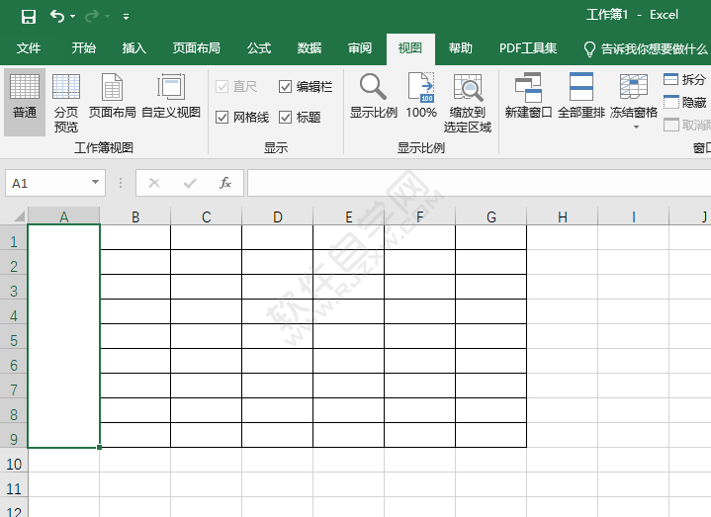Click the fx Insert Function icon

225,183
